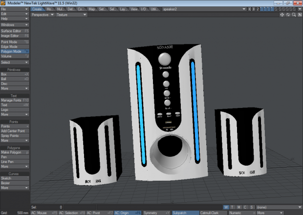Viewport: 303px width, 215px height.
Task: Switch to the Create tab
Action: (37, 9)
